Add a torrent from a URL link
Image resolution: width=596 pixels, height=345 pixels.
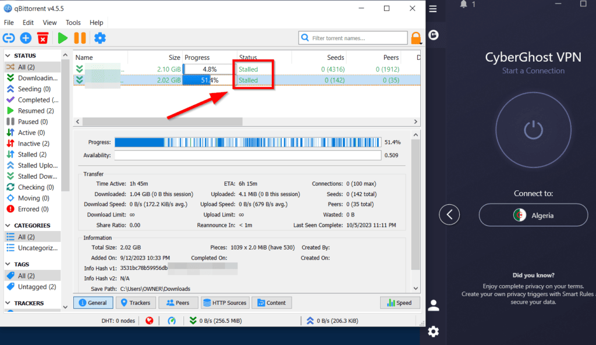point(9,38)
